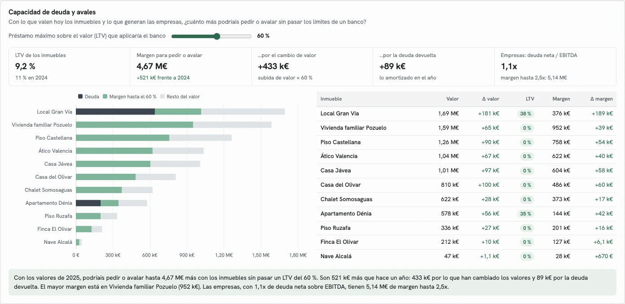The width and height of the screenshot is (625, 304).
Task: Click the '+433 k€' value-change figure
Action: (x=273, y=66)
